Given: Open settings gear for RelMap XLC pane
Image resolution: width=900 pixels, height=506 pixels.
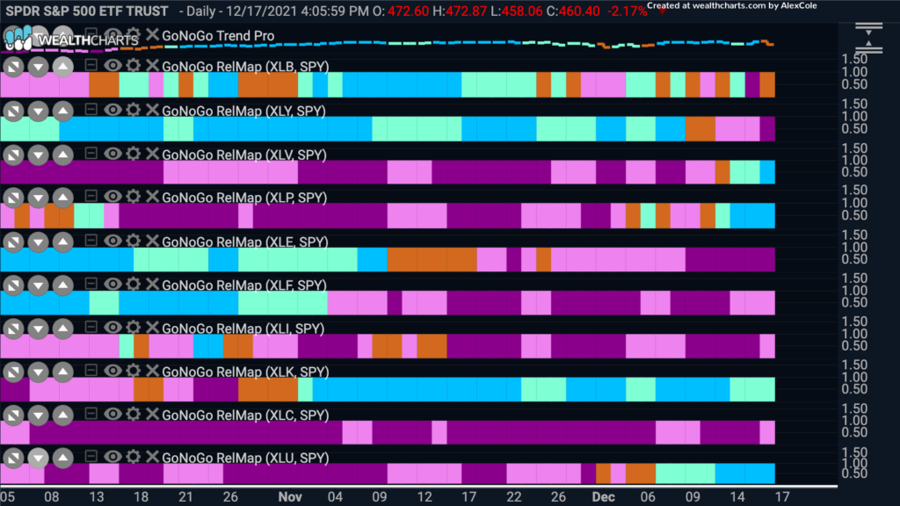Looking at the screenshot, I should [134, 414].
